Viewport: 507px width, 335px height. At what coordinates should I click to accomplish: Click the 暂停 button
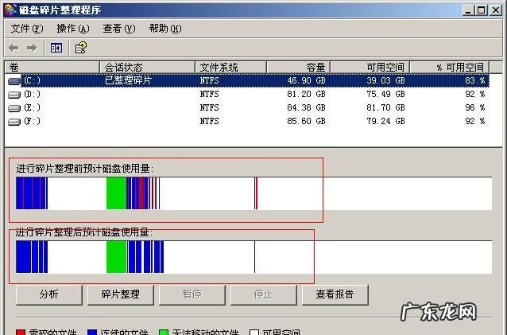click(192, 294)
